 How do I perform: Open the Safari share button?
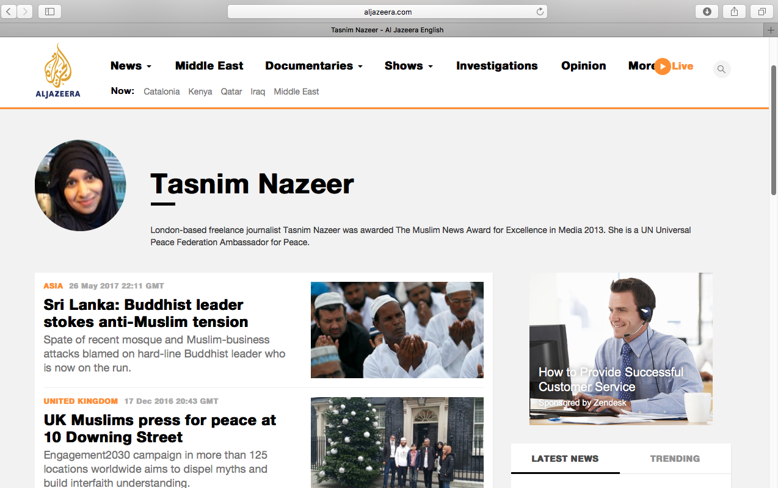(x=735, y=12)
